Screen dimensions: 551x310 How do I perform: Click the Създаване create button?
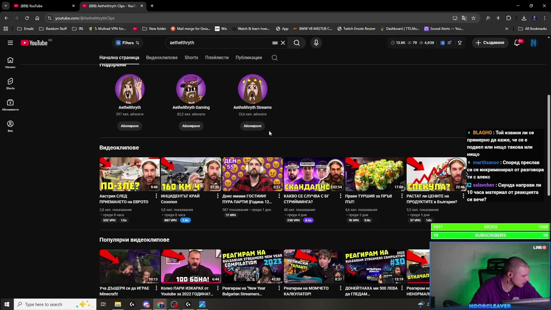[x=490, y=43]
